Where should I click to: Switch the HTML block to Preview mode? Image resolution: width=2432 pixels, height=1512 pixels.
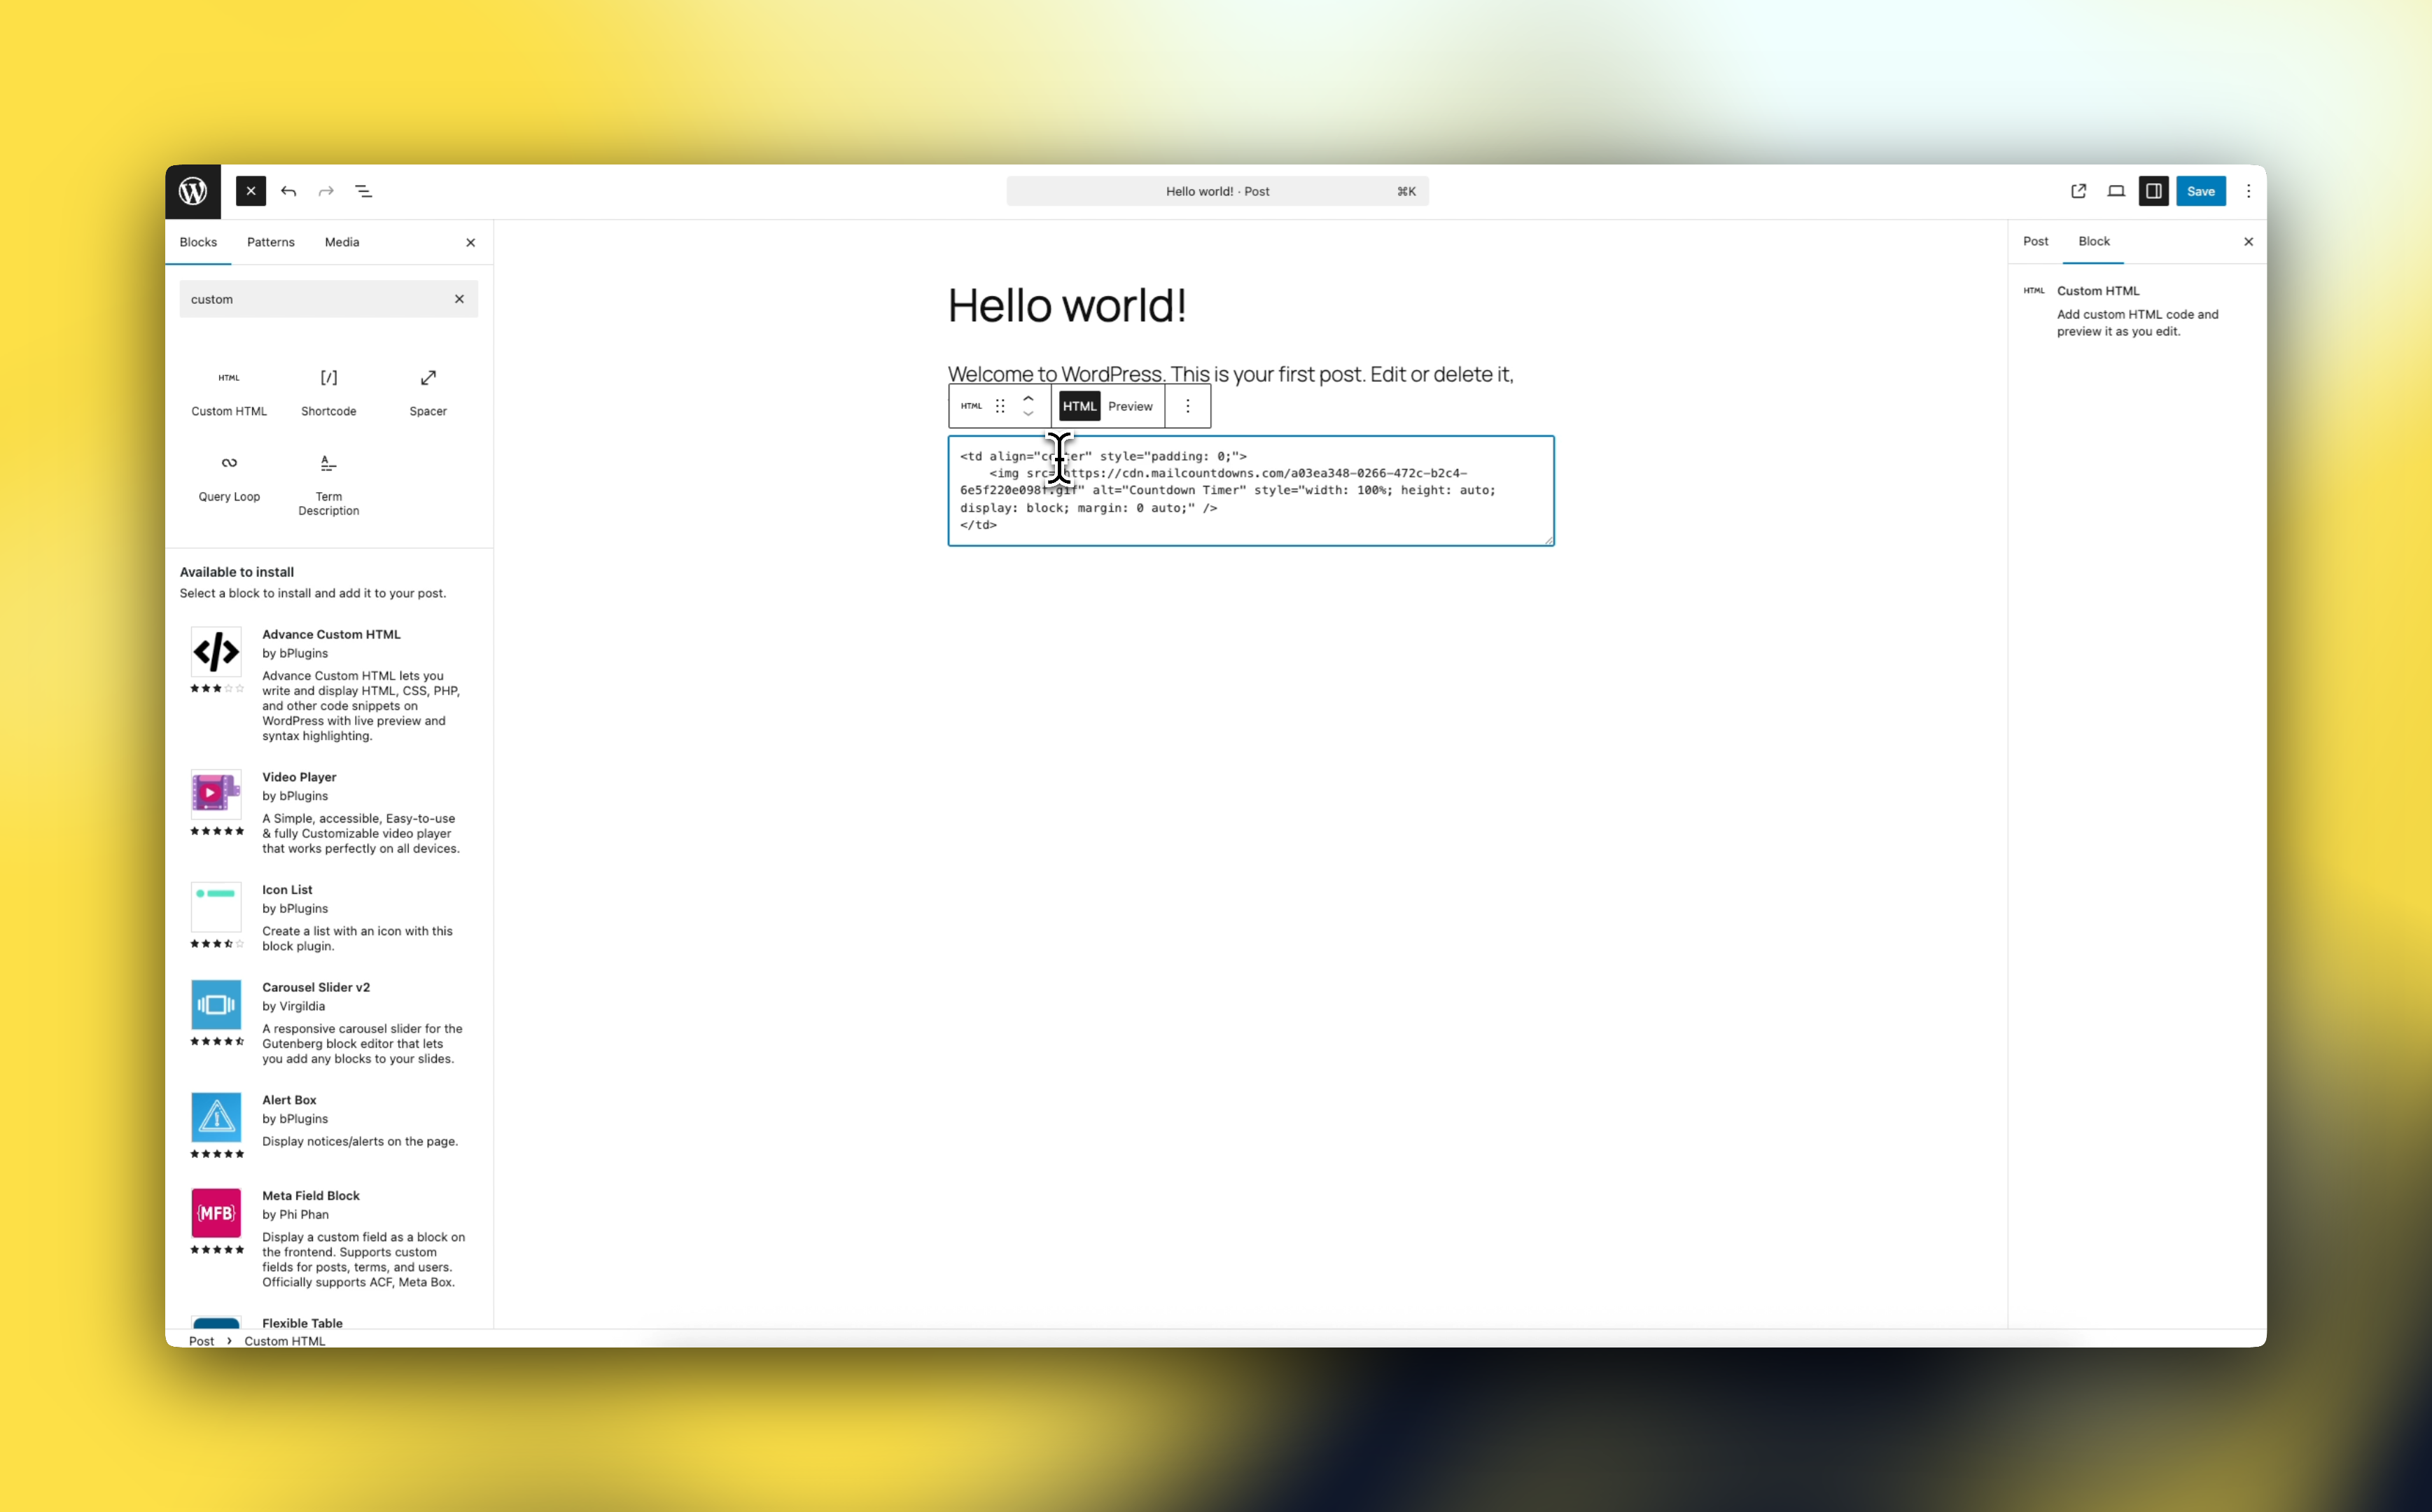click(x=1130, y=406)
